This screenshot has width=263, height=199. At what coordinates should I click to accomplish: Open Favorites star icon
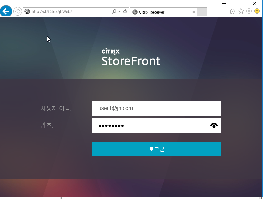(241, 11)
